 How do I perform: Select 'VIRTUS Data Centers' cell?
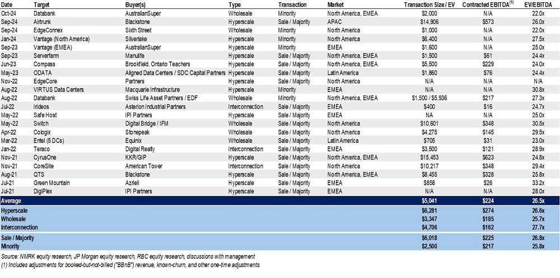pos(58,90)
